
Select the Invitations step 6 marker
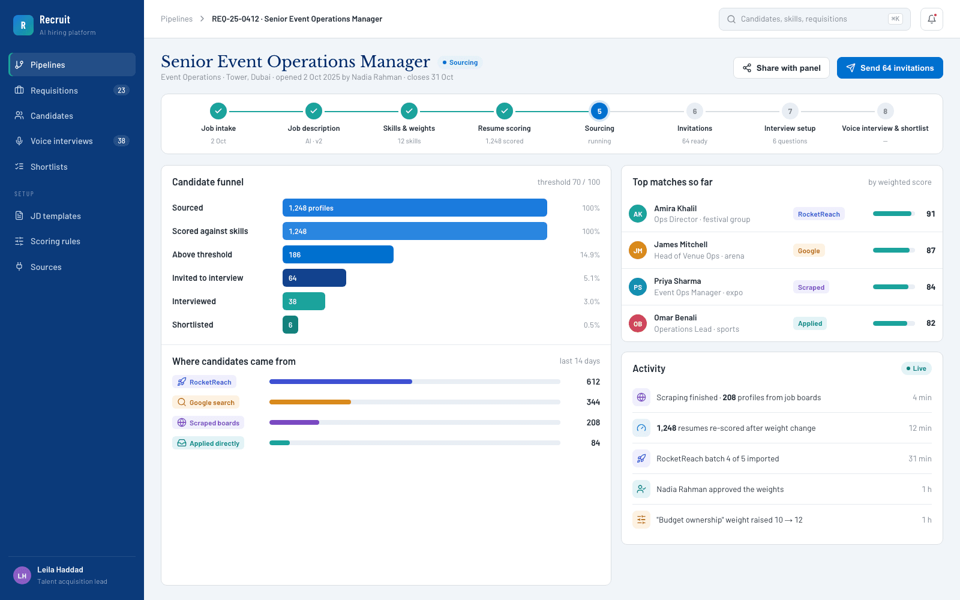[695, 111]
